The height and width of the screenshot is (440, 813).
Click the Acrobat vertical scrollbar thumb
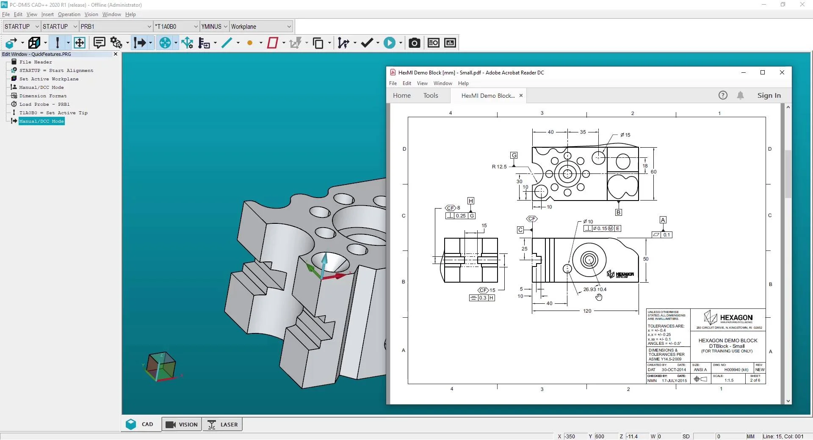coord(788,173)
